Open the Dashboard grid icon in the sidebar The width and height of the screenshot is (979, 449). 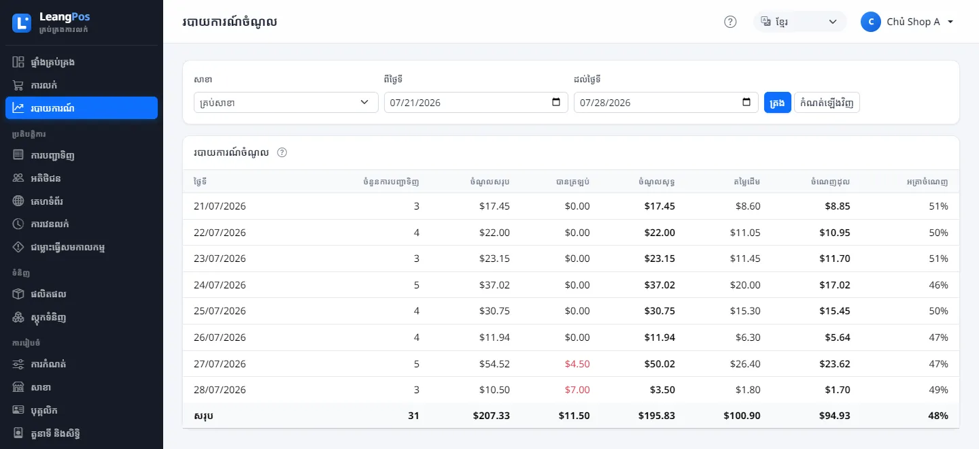18,62
